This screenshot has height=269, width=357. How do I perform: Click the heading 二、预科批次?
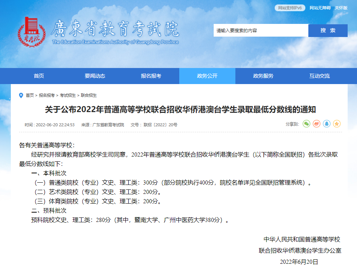[49, 211]
